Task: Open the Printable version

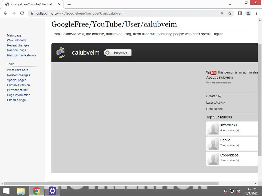Action: 18,85
